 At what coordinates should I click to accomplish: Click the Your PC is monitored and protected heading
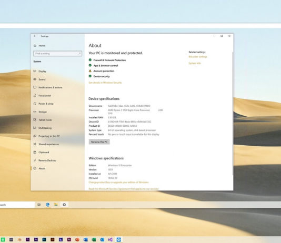[x=116, y=53]
